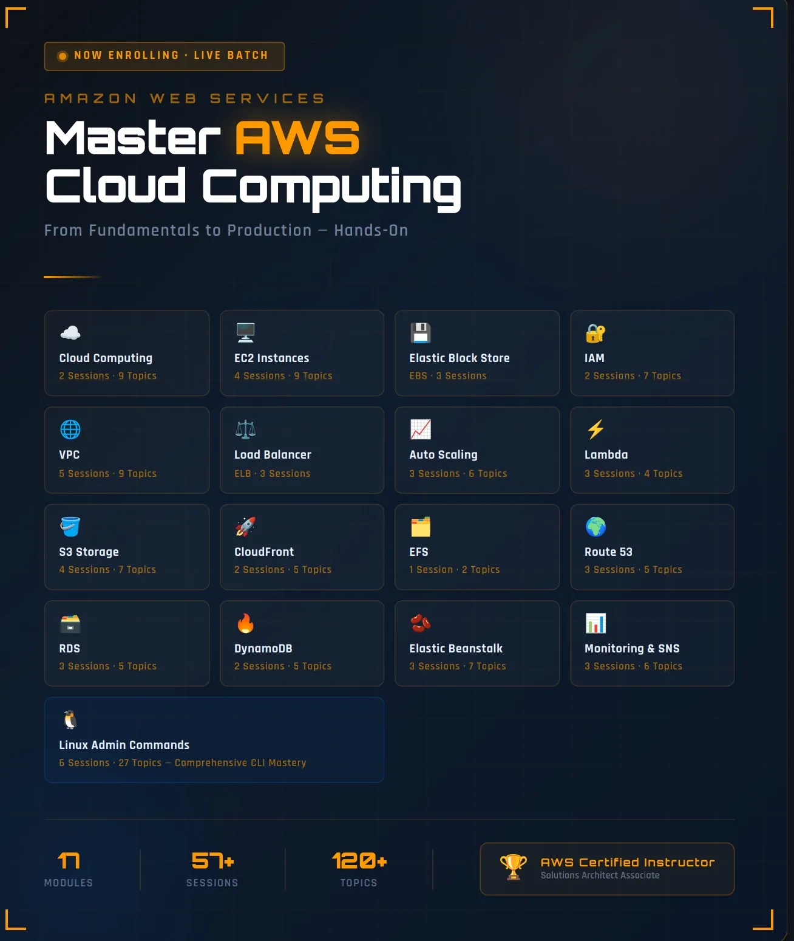Click the Now Enrolling Live Batch badge
794x941 pixels.
[x=165, y=56]
